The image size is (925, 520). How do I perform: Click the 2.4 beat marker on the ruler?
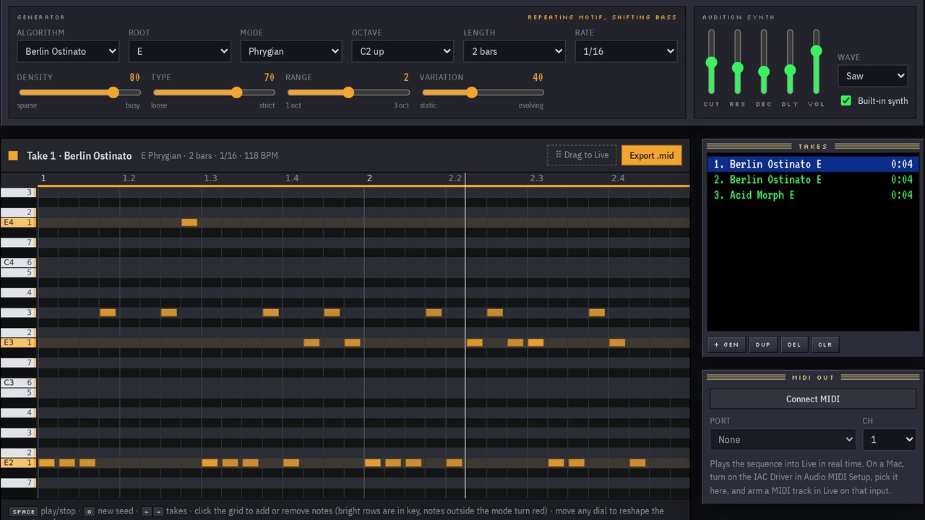click(618, 178)
